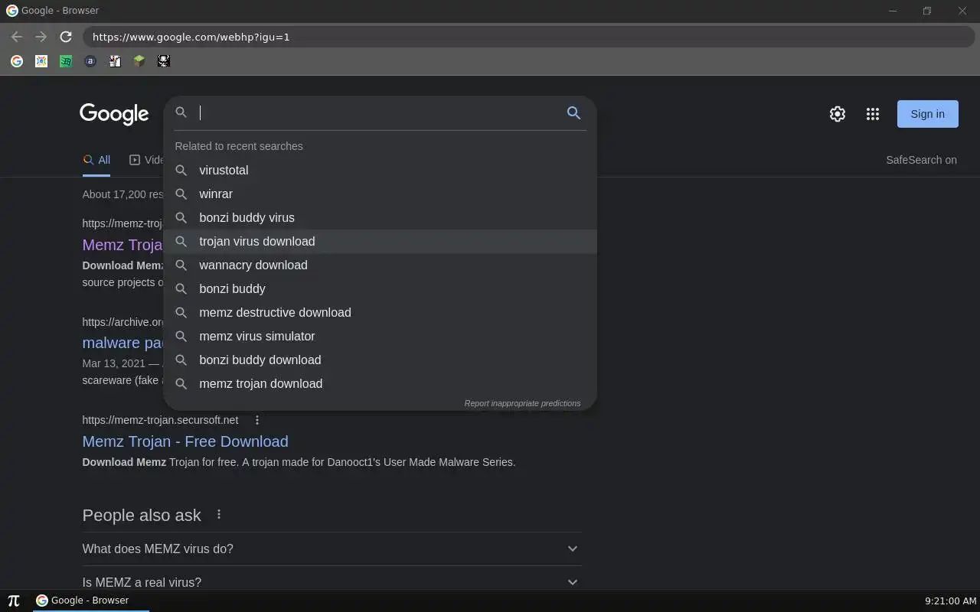Click the search icon beside winrar suggestion

[x=181, y=194]
